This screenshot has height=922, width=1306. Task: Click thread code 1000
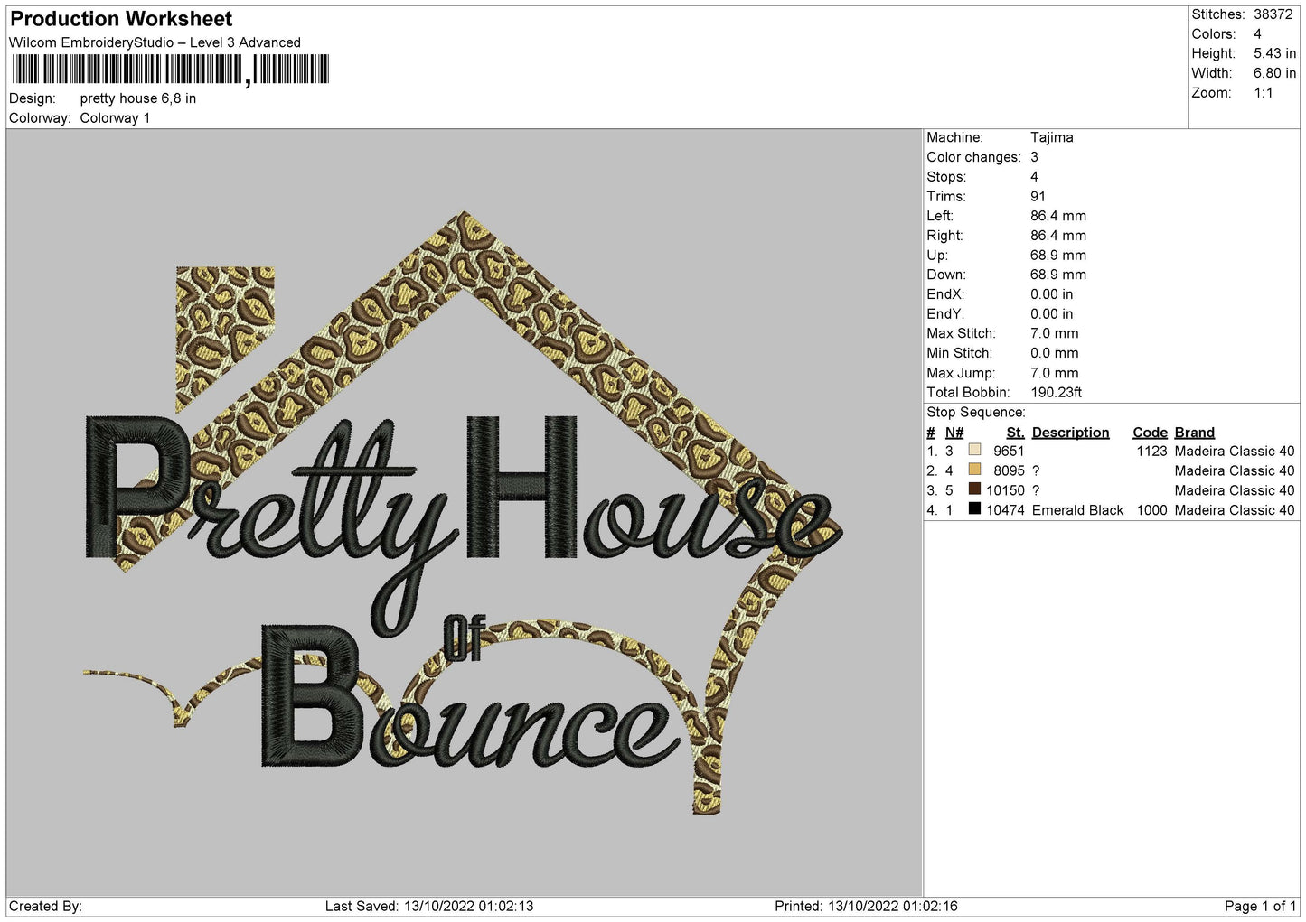tap(1151, 510)
